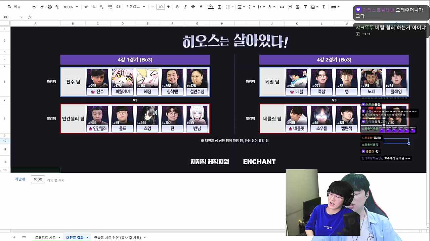Click the selected cell O10

tap(396, 141)
